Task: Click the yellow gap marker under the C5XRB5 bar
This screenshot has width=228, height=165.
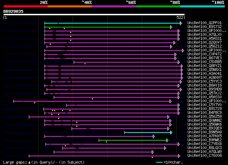Action: coord(85,64)
